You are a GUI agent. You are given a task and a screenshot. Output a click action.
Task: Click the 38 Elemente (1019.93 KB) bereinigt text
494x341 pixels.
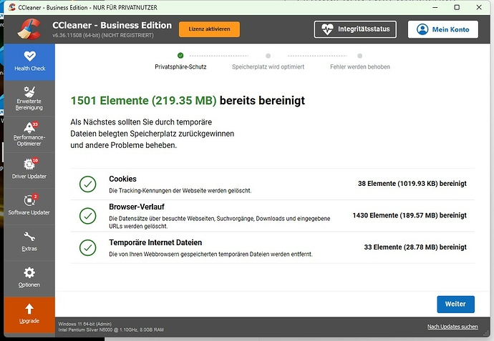tap(412, 184)
